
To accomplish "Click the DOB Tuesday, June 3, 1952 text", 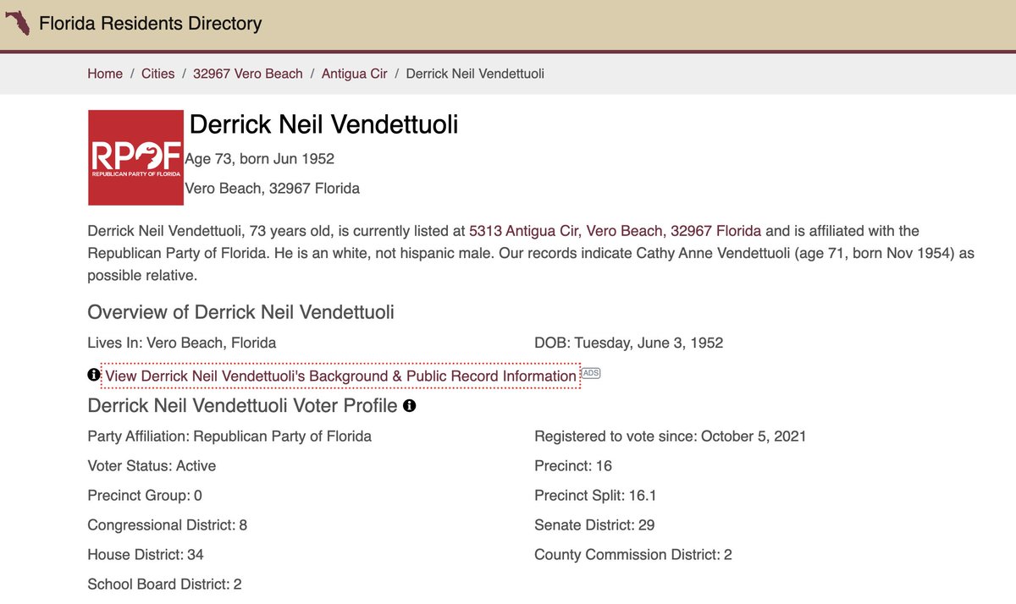I will [x=628, y=343].
